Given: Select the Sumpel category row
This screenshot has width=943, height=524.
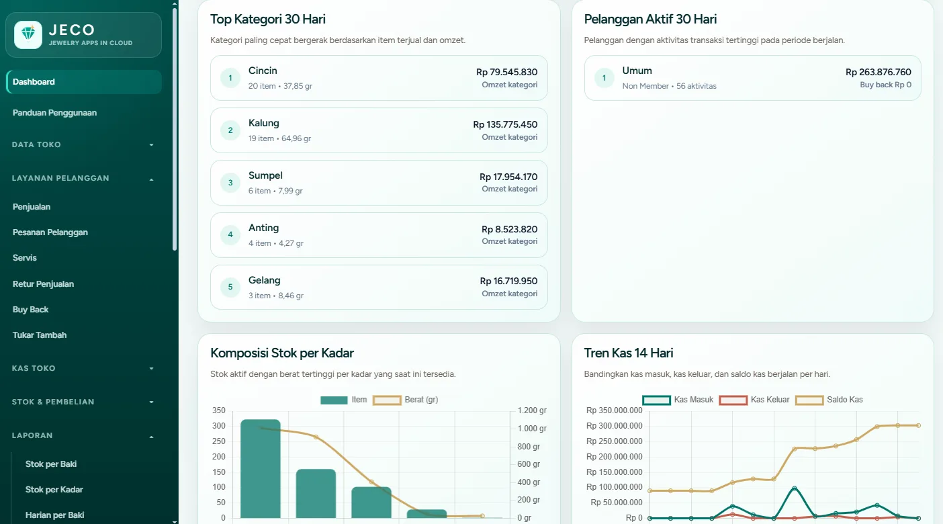Looking at the screenshot, I should (x=379, y=183).
